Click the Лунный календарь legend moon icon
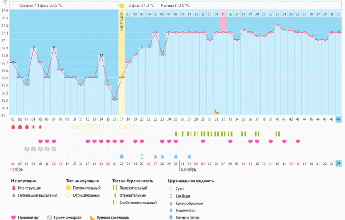This screenshot has width=345, height=220. (x=92, y=217)
